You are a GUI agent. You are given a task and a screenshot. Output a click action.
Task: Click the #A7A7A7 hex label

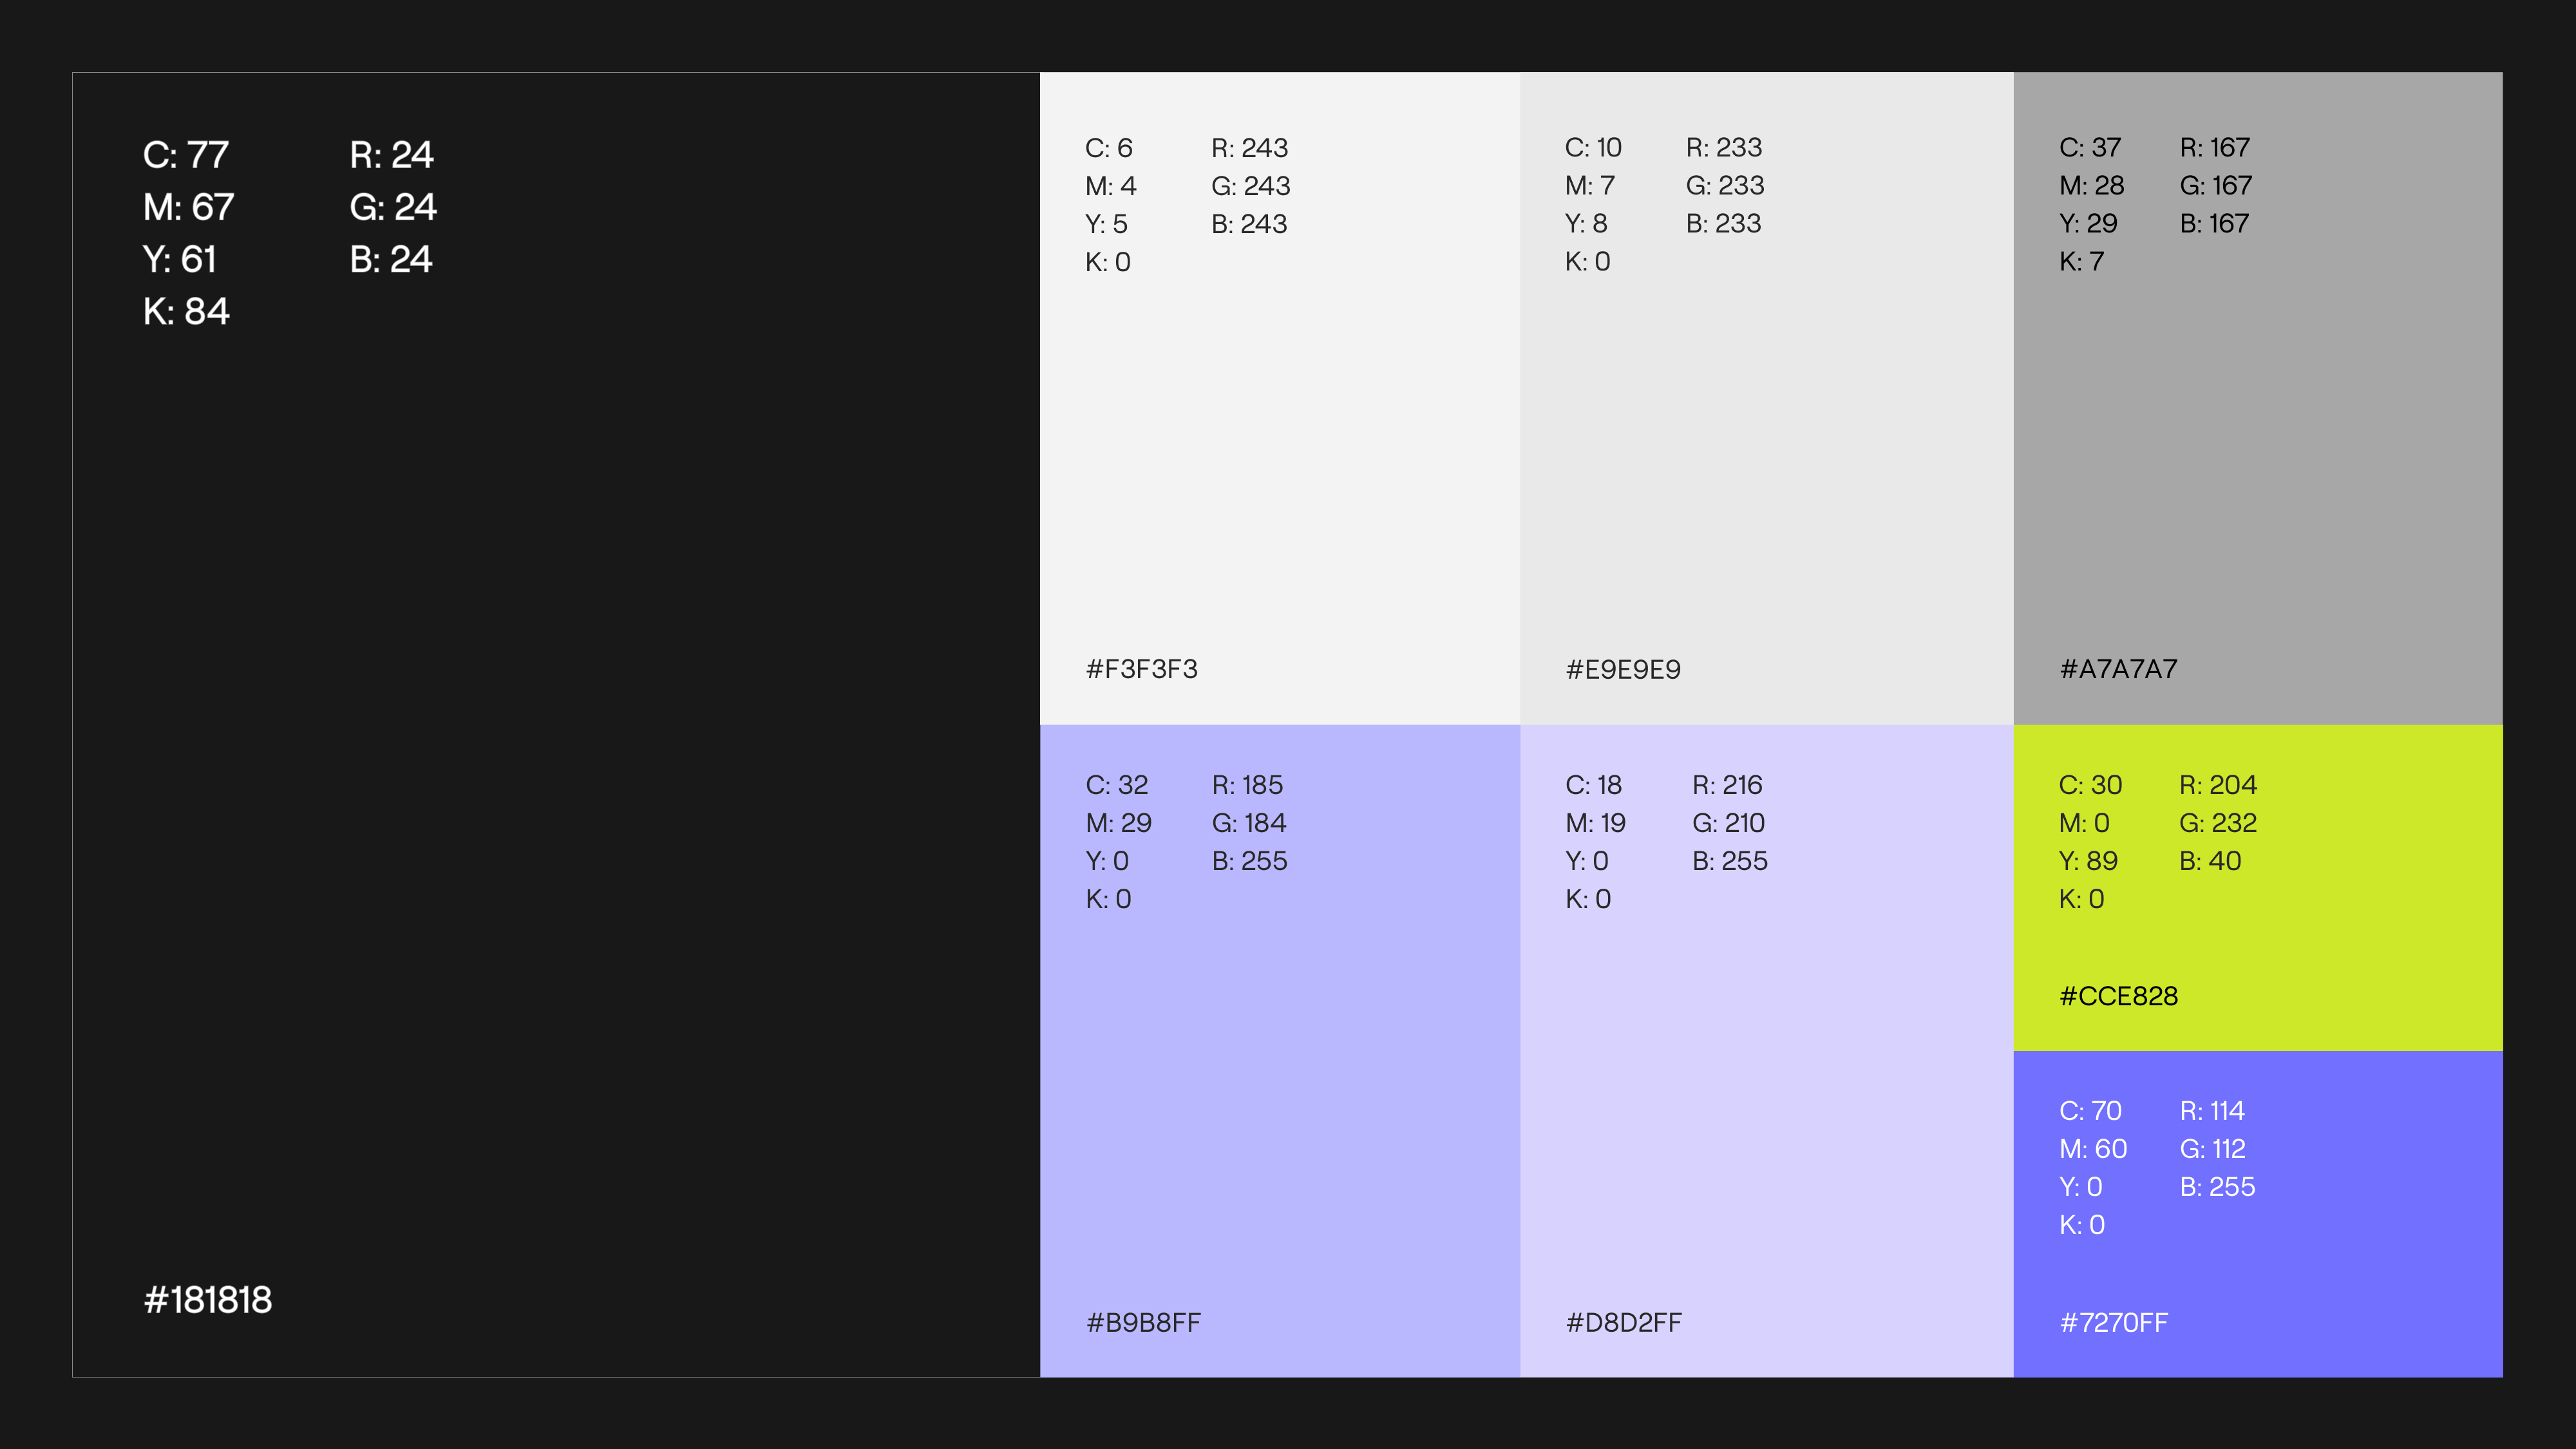point(2119,669)
